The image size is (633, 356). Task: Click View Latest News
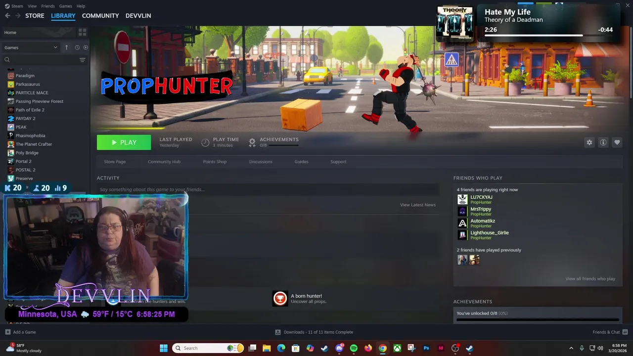click(x=418, y=205)
